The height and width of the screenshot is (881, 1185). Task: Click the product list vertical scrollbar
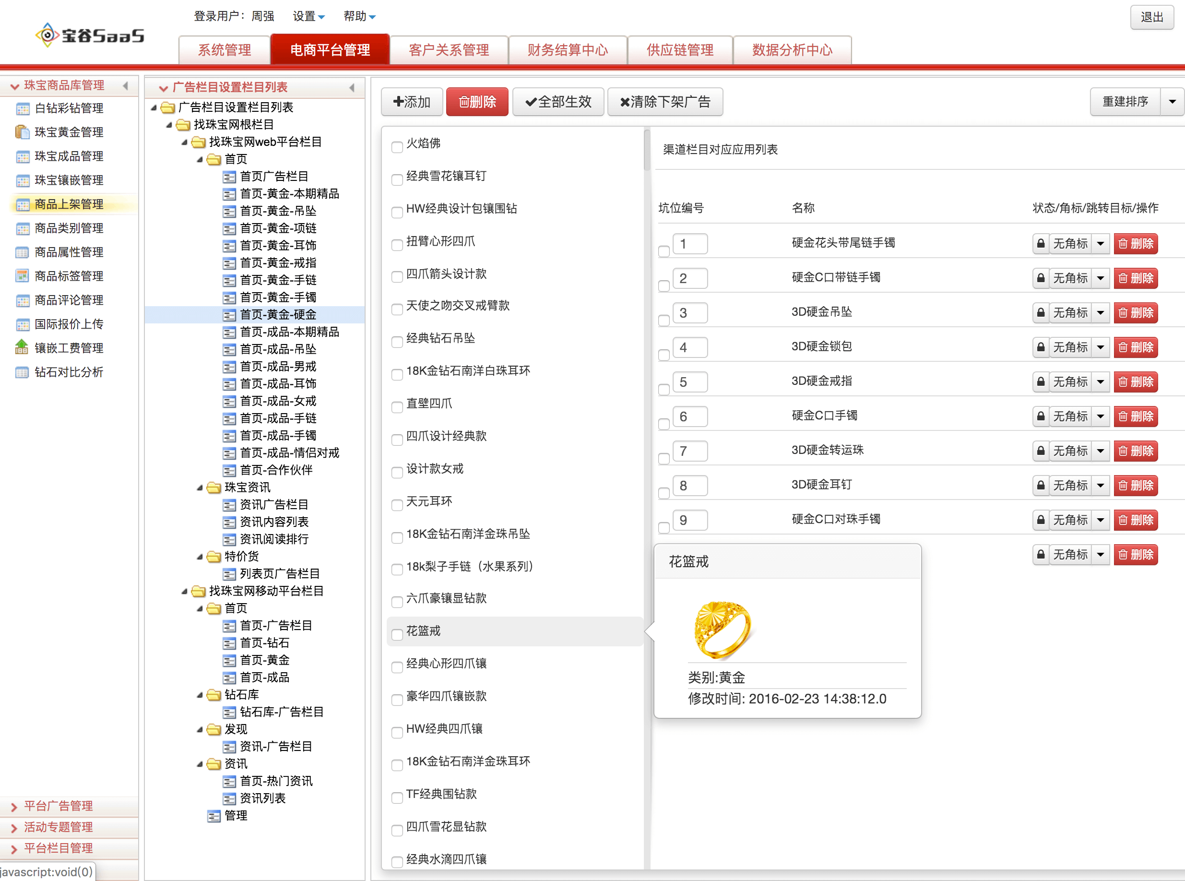coord(647,150)
